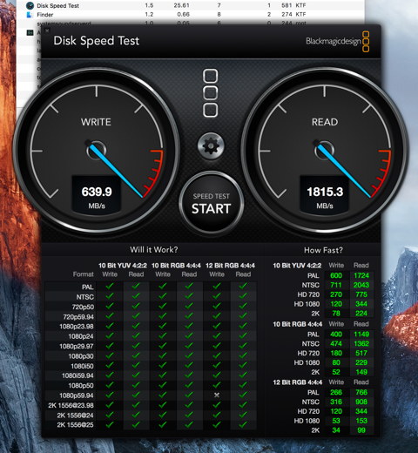The width and height of the screenshot is (418, 453).
Task: Click the Will it Work? heading
Action: point(154,250)
